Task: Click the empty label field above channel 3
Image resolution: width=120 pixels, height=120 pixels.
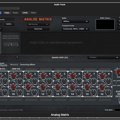Action: 31,69
